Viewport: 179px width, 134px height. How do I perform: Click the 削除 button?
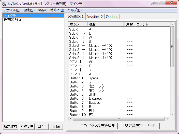(56, 126)
